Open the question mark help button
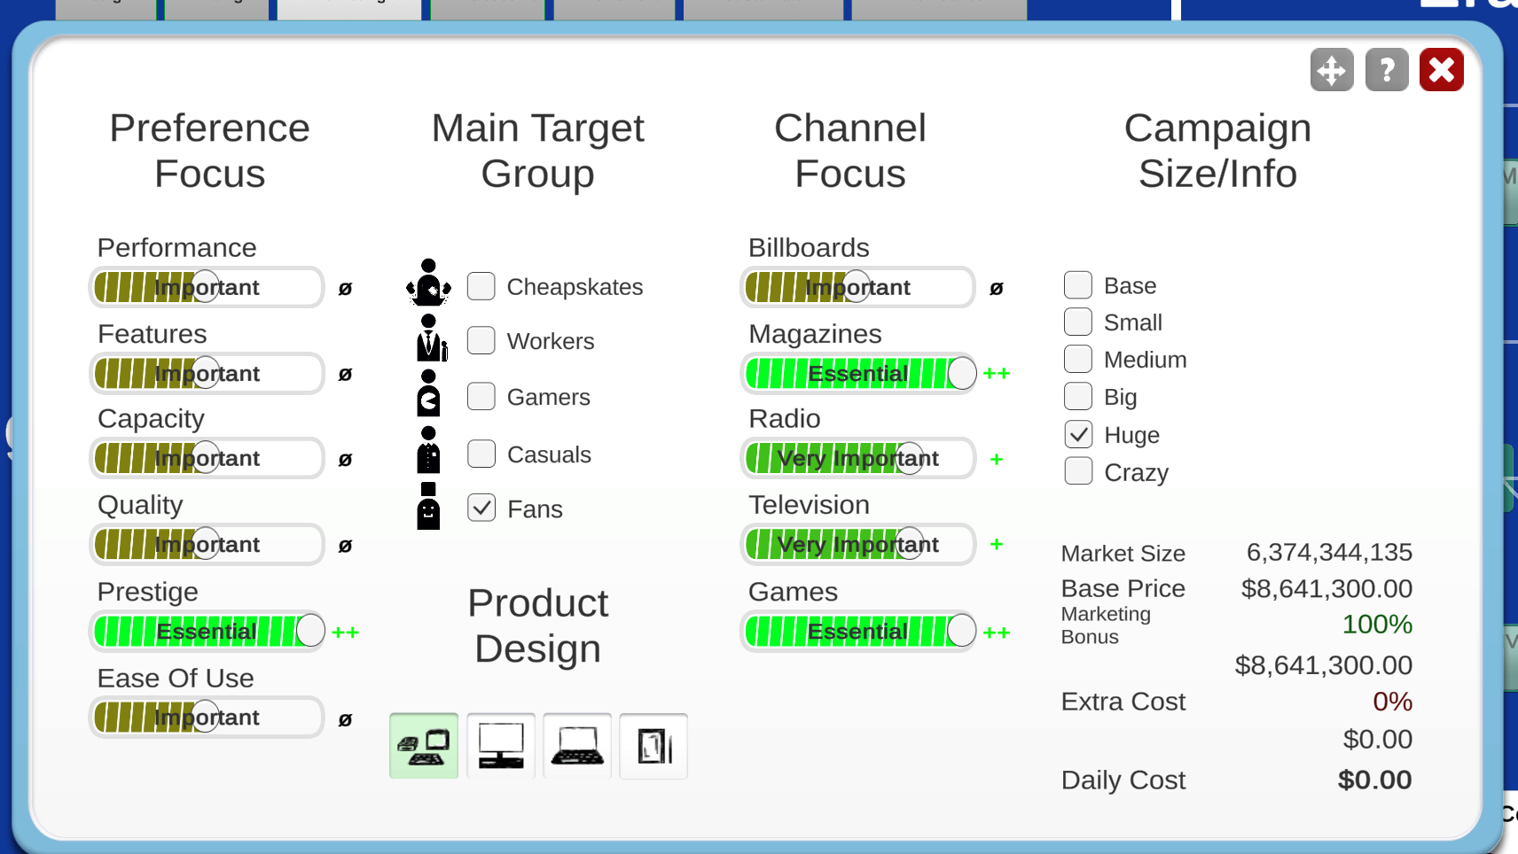 pyautogui.click(x=1387, y=70)
